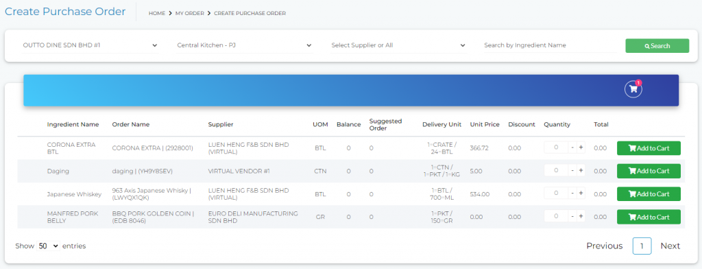Image resolution: width=702 pixels, height=269 pixels.
Task: Click UOM value 'GR'
Action: point(320,217)
